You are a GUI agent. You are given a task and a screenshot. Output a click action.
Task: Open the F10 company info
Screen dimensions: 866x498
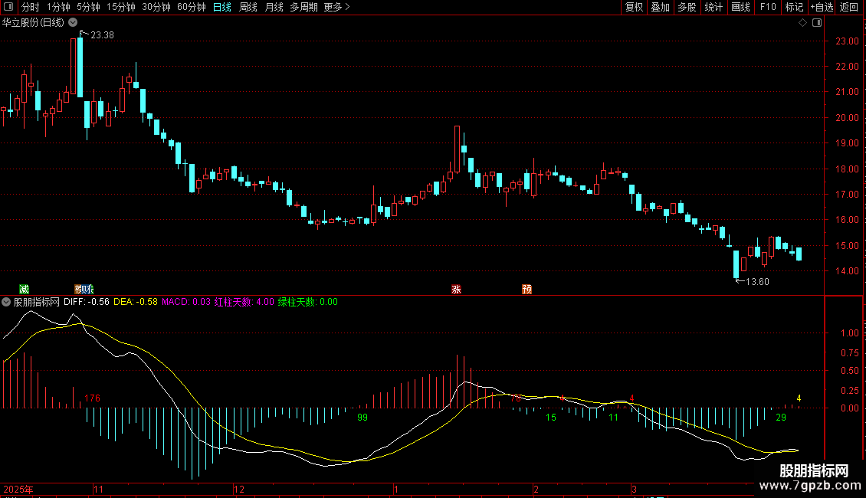(x=768, y=7)
